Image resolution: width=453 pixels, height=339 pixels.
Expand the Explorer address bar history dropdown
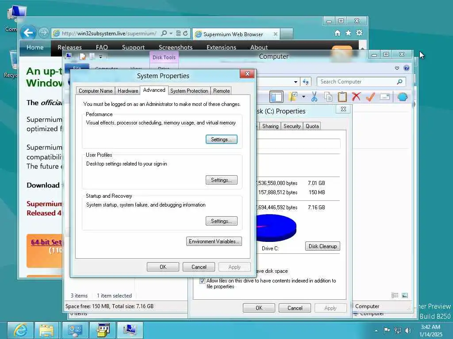coord(296,82)
